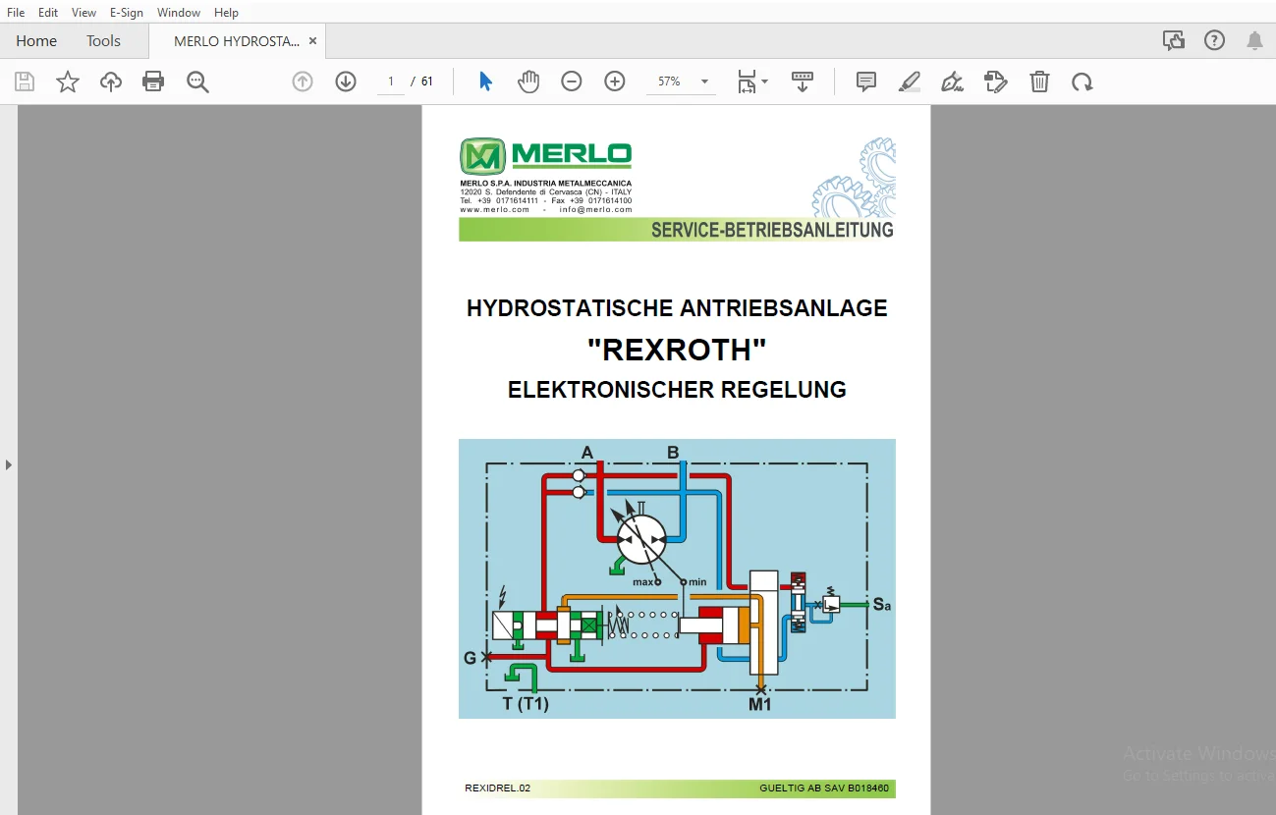Activate the Hand pan tool

(x=528, y=81)
